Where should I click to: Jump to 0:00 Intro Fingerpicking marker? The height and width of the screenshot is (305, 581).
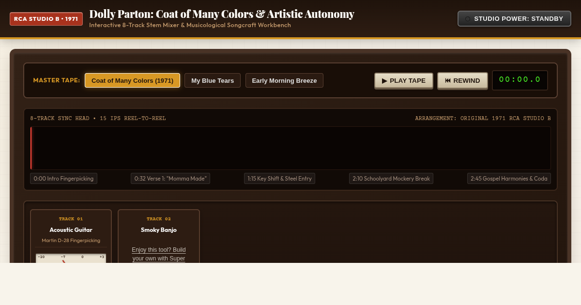click(x=63, y=179)
